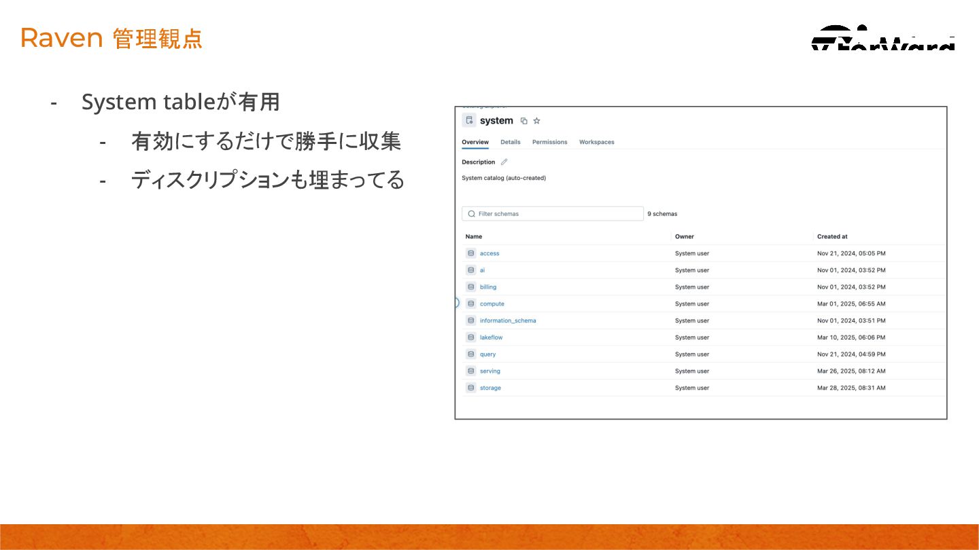
Task: Select 'Nov 21, 2024, 04:59 PM' date
Action: [851, 354]
